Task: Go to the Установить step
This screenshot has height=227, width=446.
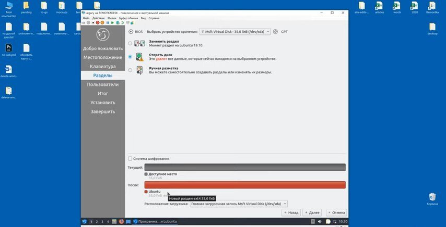Action: point(103,103)
